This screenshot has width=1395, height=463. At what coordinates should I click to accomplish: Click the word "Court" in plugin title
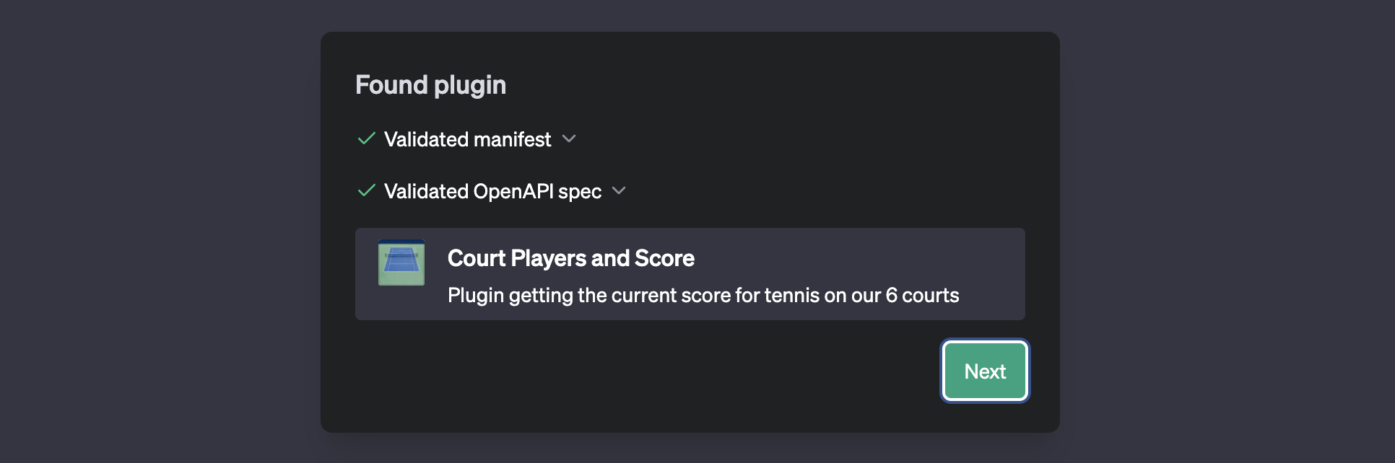pyautogui.click(x=477, y=258)
